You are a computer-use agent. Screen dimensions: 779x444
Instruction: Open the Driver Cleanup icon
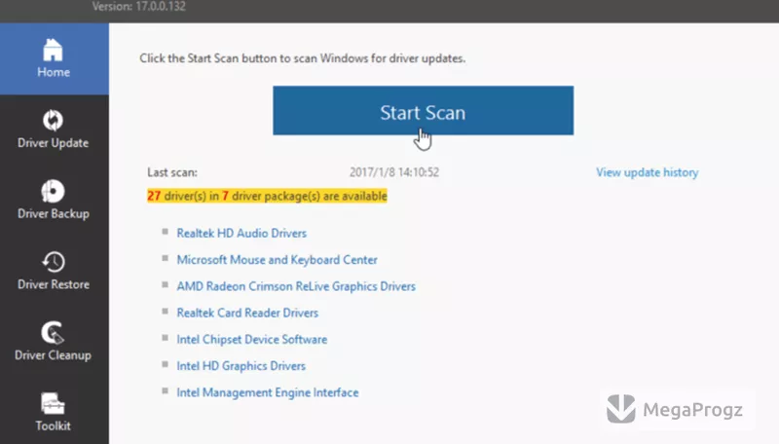tap(53, 333)
